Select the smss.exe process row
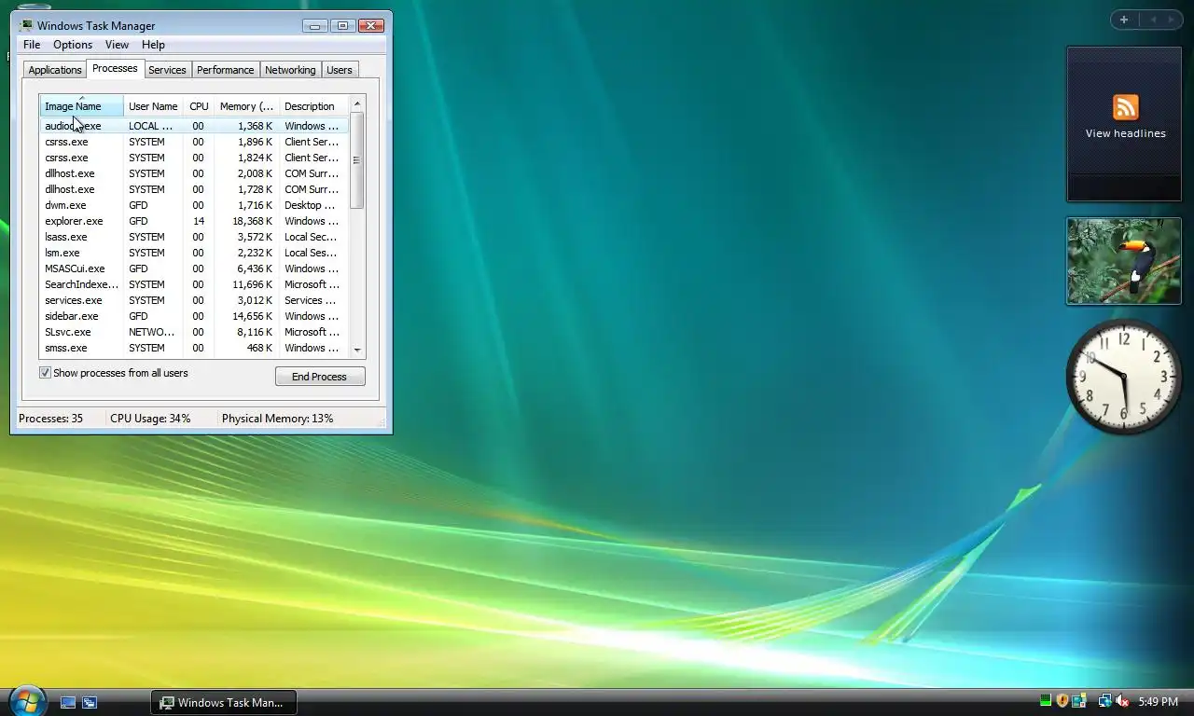1194x716 pixels. (x=194, y=348)
